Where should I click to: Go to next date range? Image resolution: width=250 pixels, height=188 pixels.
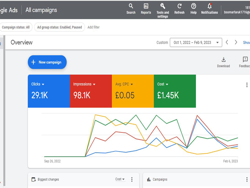pyautogui.click(x=236, y=42)
